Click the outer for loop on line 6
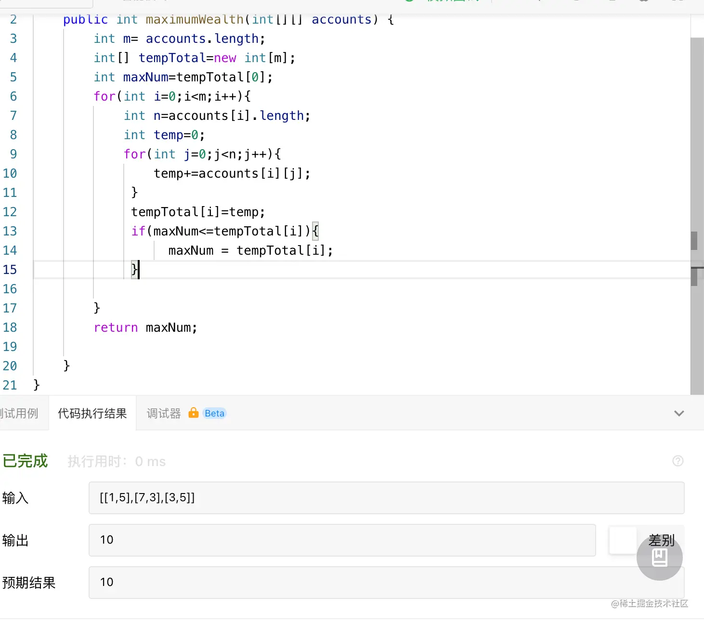Viewport: 704px width, 624px height. [x=172, y=96]
